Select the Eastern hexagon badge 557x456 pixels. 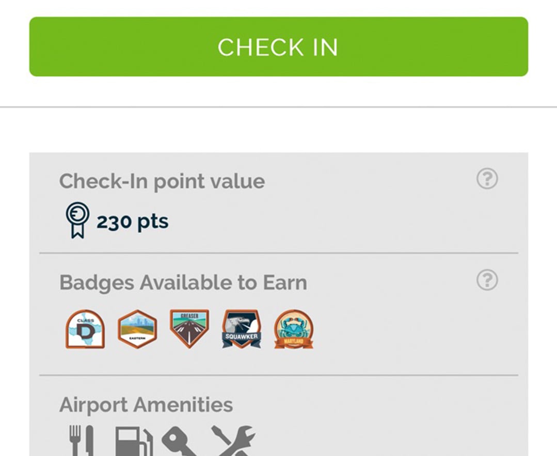137,329
